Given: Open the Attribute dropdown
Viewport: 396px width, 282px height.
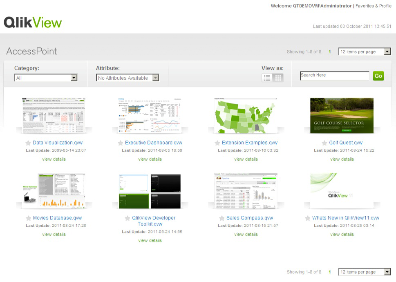Looking at the screenshot, I should [x=156, y=77].
